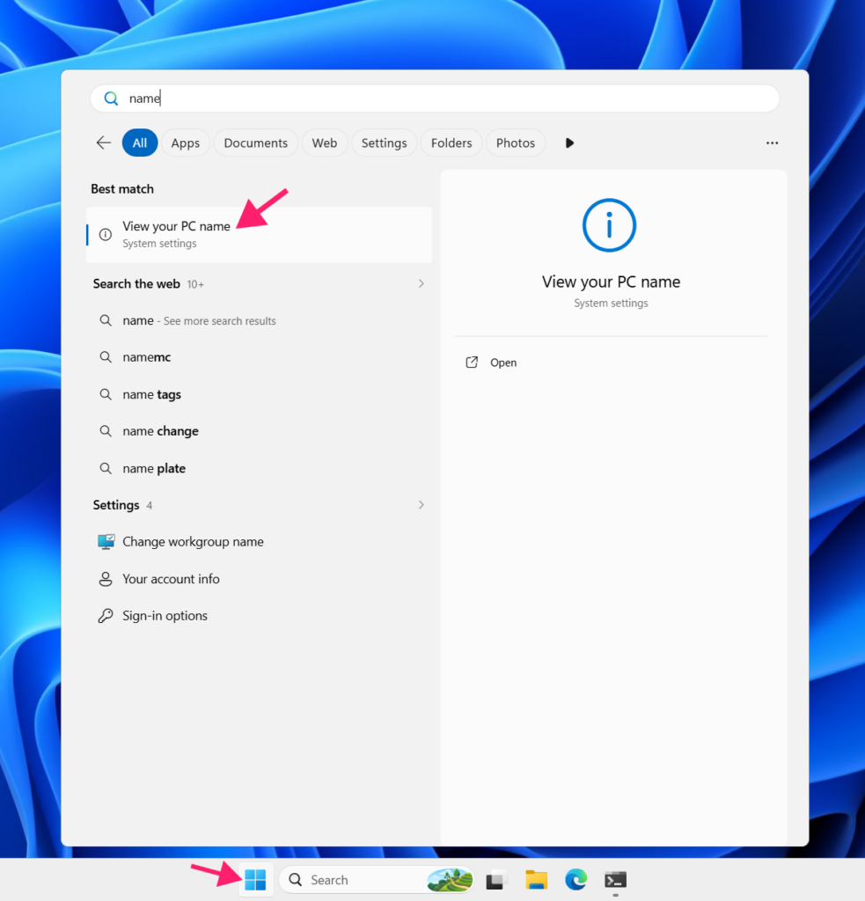Image resolution: width=865 pixels, height=901 pixels.
Task: Click the person icon beside Your account info
Action: [x=106, y=579]
